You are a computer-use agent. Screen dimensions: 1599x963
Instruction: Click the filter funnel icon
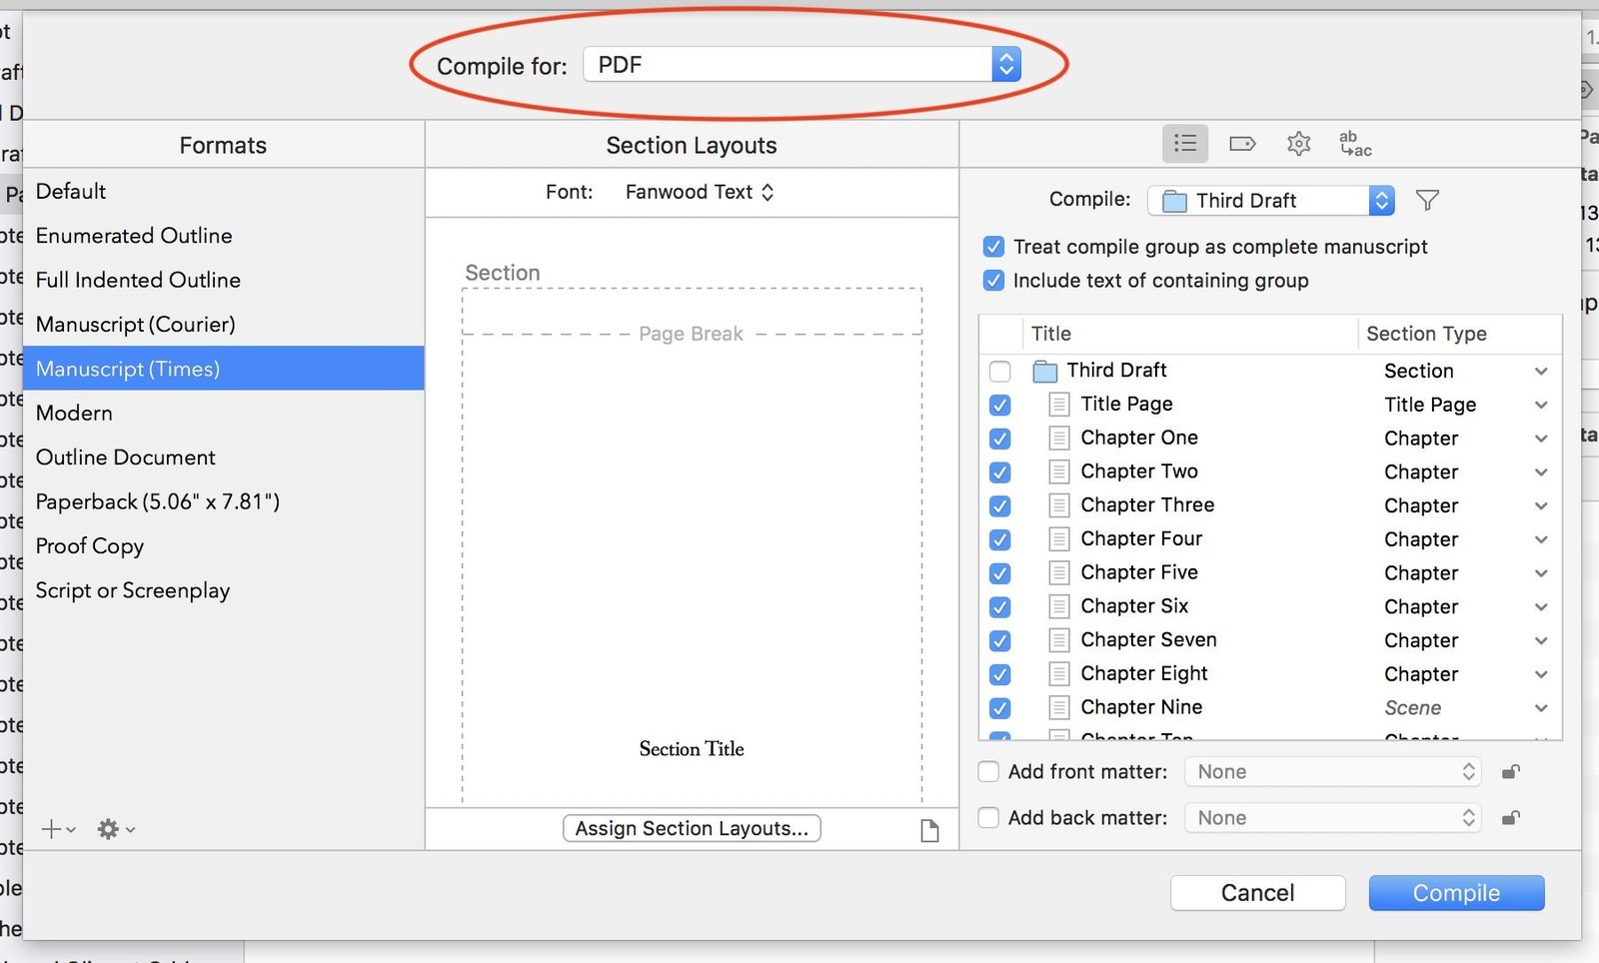click(1427, 200)
